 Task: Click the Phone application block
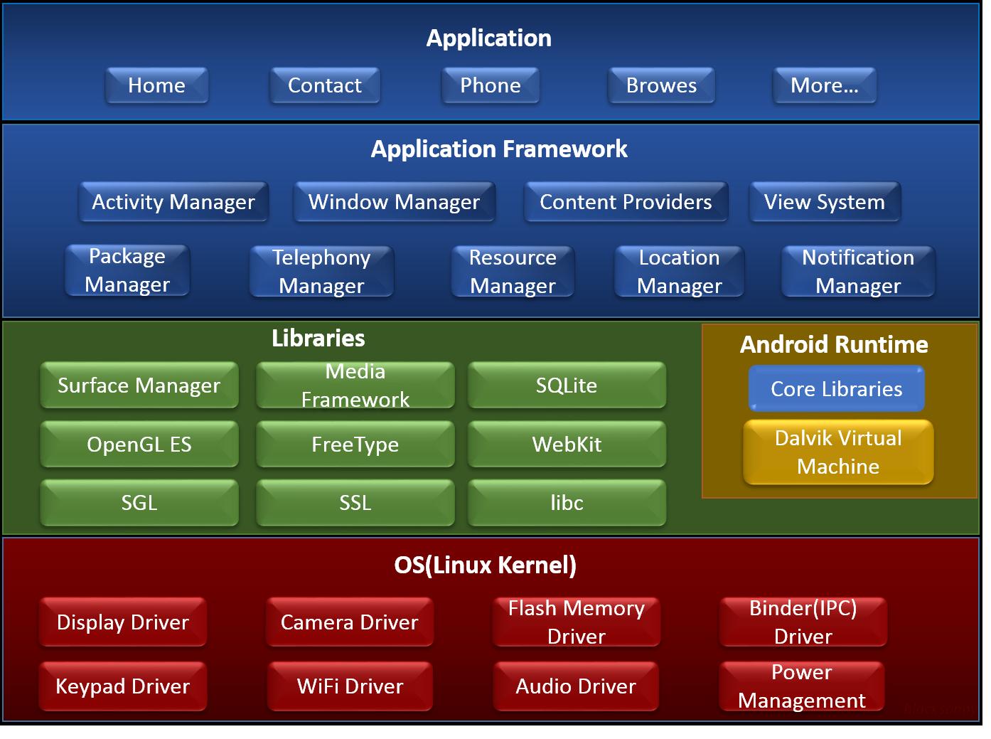490,85
